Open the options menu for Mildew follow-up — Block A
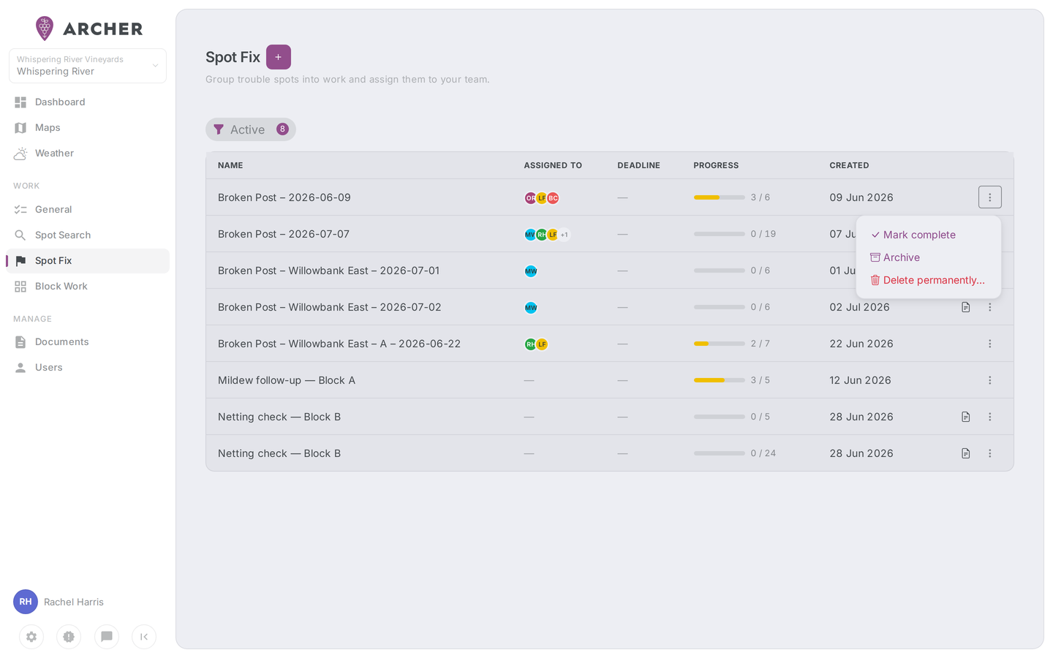1053x658 pixels. (990, 380)
